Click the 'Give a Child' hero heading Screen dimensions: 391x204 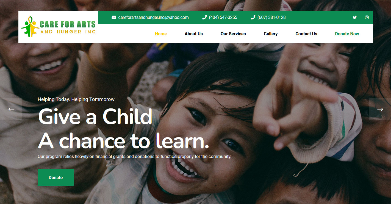pyautogui.click(x=95, y=116)
